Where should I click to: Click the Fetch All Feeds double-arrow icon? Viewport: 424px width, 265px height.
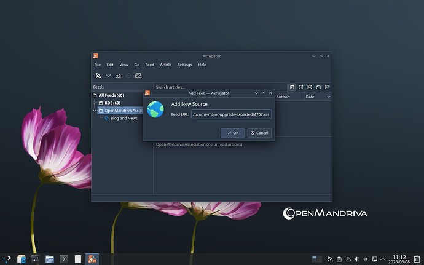[x=118, y=76]
